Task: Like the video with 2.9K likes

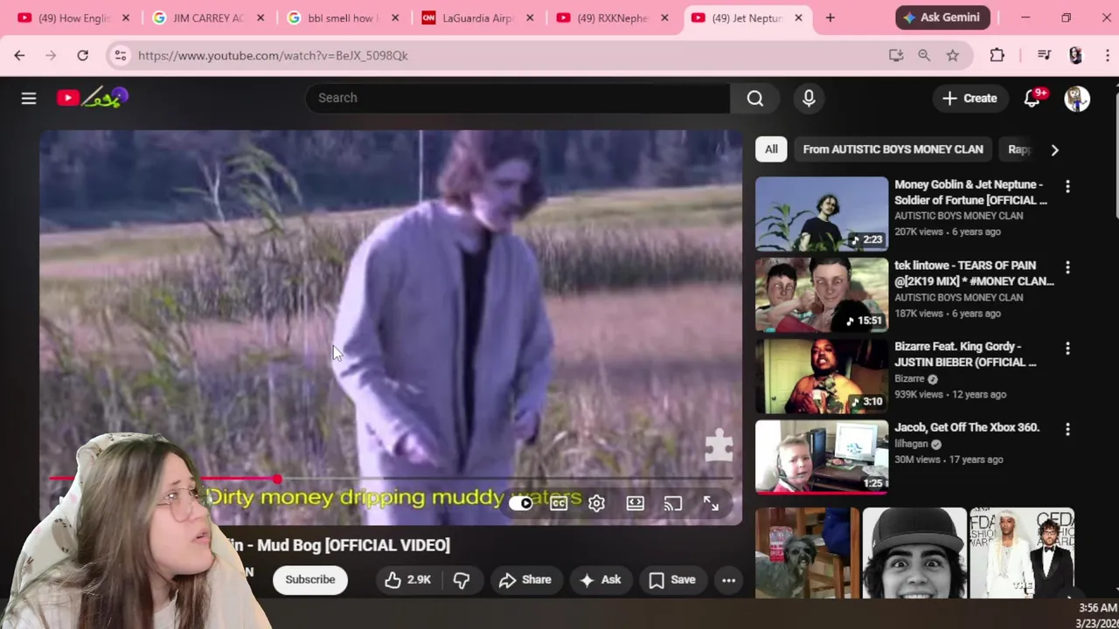Action: tap(407, 580)
